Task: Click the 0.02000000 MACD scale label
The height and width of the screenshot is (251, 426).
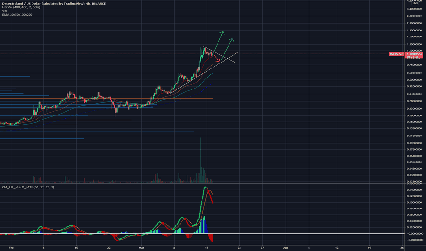Action: pos(414,227)
